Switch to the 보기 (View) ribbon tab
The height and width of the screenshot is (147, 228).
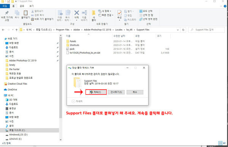click(32, 6)
